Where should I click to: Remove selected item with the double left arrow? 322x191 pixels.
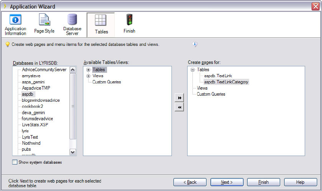[x=179, y=107]
